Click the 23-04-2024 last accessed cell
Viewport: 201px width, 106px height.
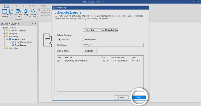point(121,61)
